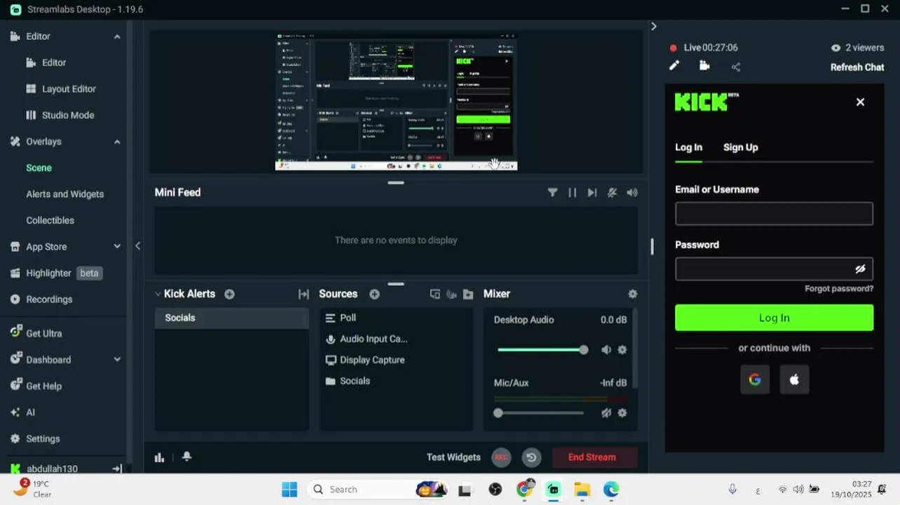Open the scene transitions icon
The height and width of the screenshot is (505, 900).
click(304, 294)
